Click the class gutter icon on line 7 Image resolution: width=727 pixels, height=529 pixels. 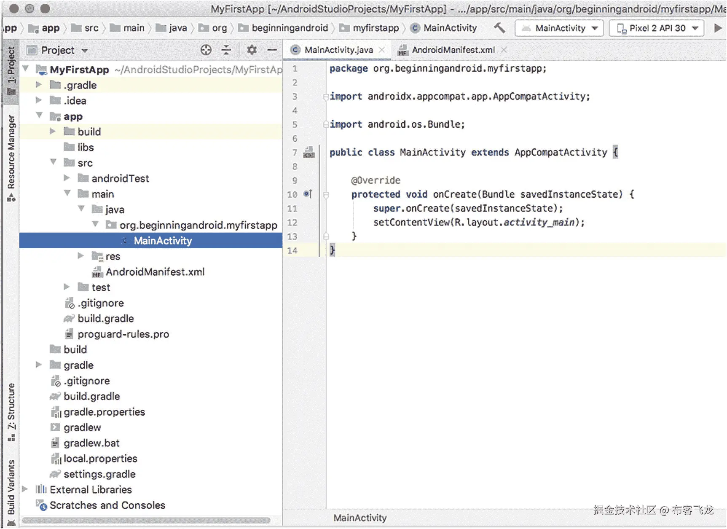coord(309,152)
